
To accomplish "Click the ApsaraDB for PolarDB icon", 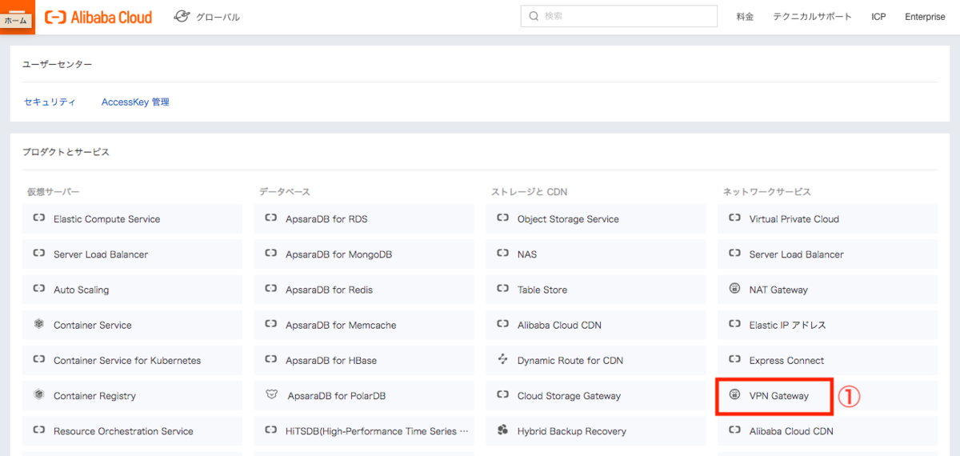I will point(271,394).
